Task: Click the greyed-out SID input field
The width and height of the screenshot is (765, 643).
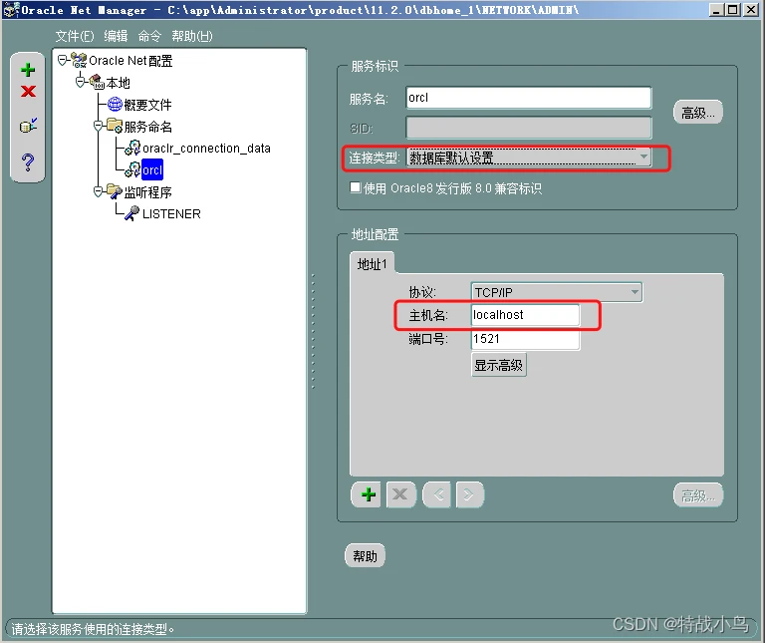Action: coord(528,128)
